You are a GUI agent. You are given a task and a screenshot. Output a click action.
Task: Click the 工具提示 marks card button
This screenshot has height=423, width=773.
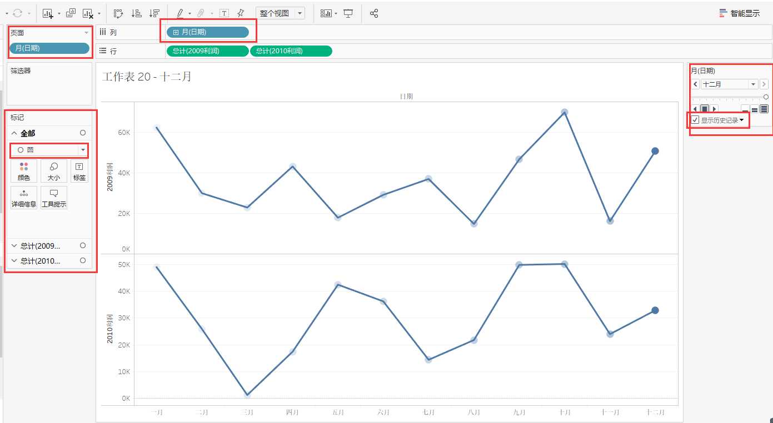click(54, 198)
